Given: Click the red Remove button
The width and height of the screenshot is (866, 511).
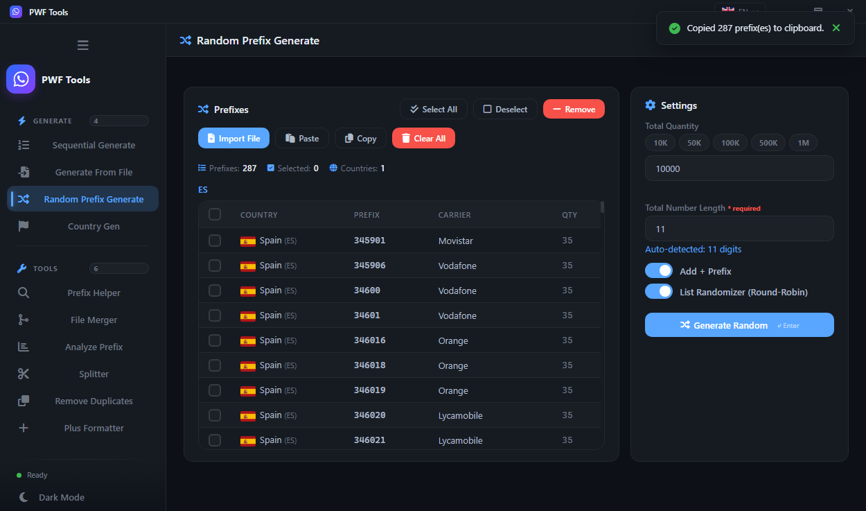Looking at the screenshot, I should (x=574, y=109).
